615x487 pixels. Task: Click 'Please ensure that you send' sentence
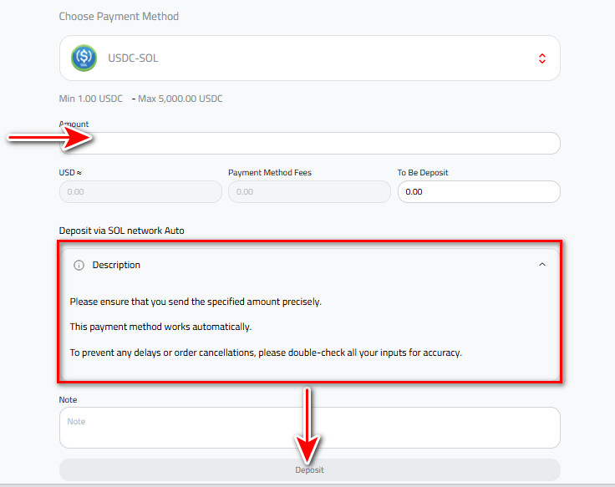pos(196,302)
